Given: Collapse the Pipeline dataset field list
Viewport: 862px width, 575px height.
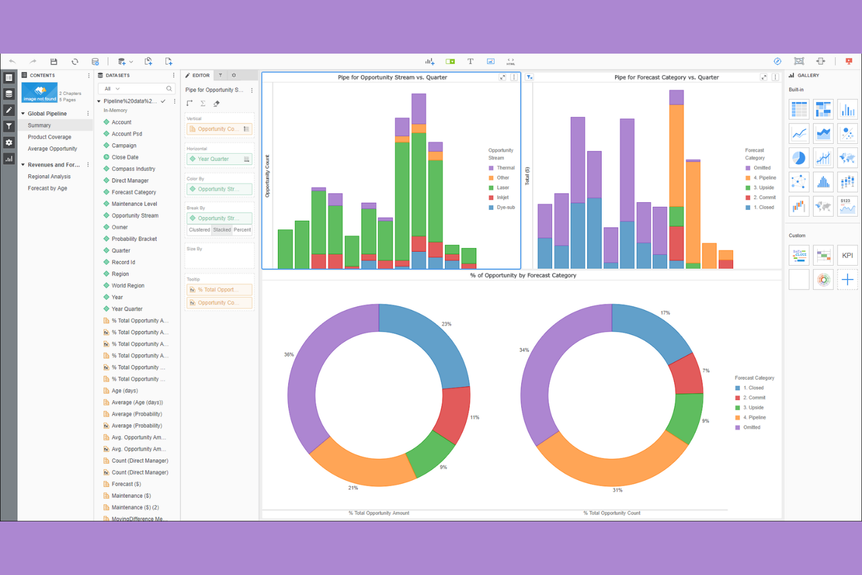Looking at the screenshot, I should pos(99,100).
